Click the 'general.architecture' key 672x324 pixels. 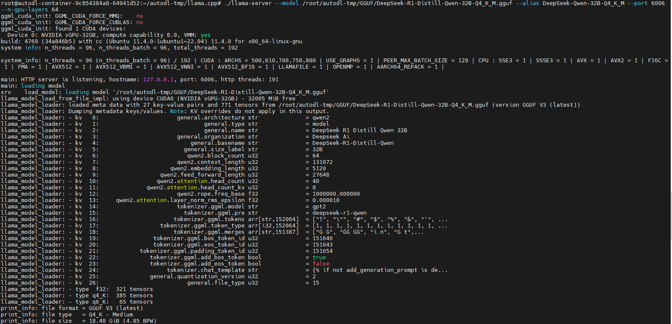[211, 118]
